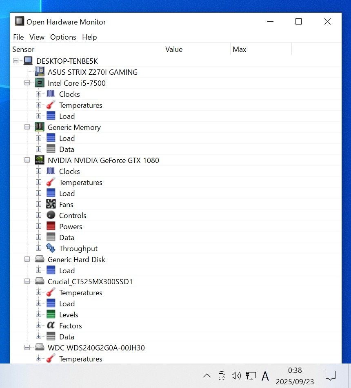This screenshot has height=388, width=351.
Task: Click the thermometer icon under Intel Core i5-7500
Action: [51, 105]
